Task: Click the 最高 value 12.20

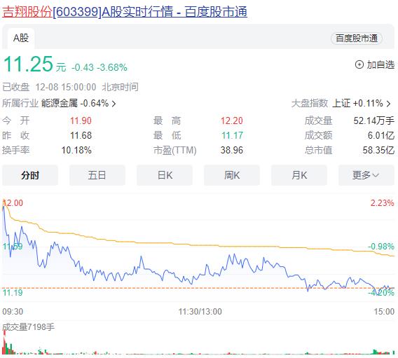Action: coord(231,121)
